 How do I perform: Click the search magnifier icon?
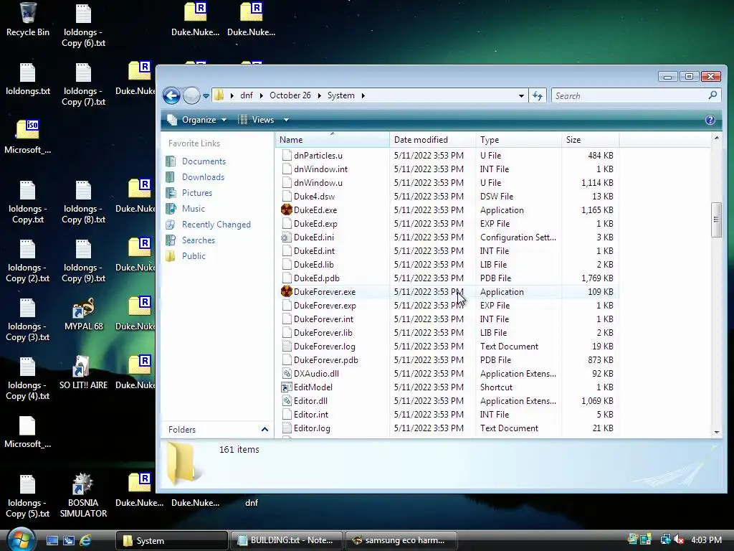(712, 95)
